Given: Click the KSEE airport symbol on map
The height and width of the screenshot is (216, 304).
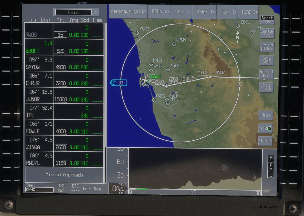Looking at the screenshot, I should tap(168, 69).
